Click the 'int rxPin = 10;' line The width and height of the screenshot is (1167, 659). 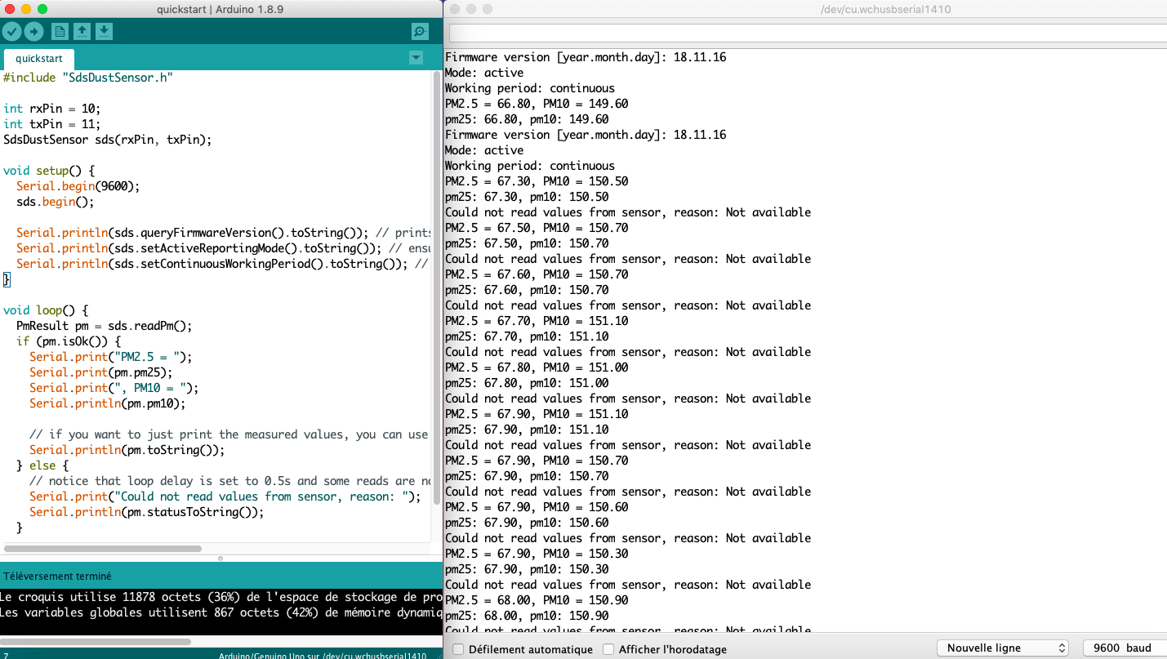52,109
